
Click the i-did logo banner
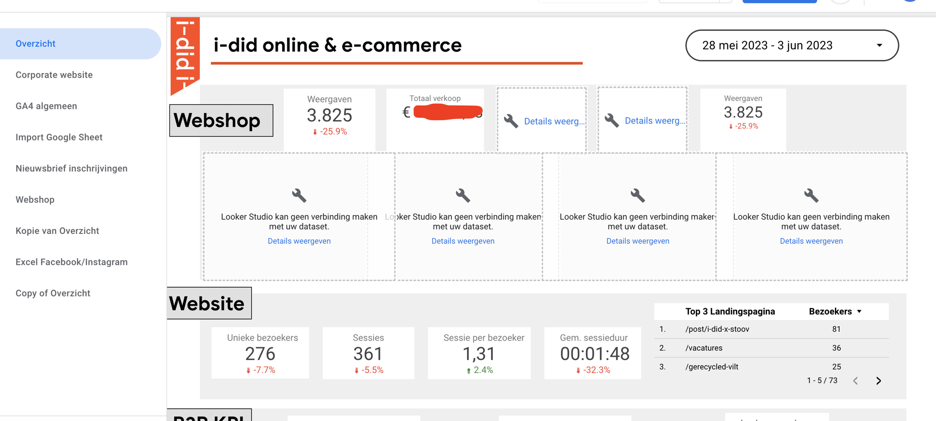coord(185,56)
